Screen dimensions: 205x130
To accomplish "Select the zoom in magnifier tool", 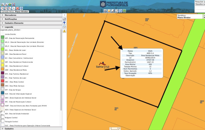I will point(2,5).
